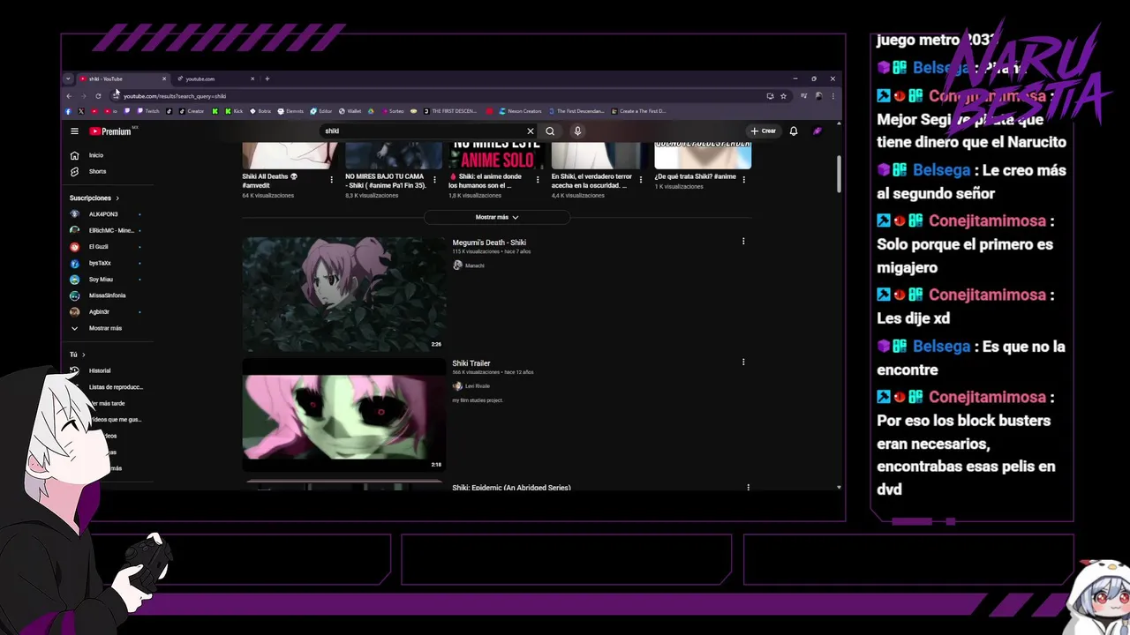Screen dimensions: 1130x635
Task: Switch to the youtube.com tab
Action: (216, 78)
